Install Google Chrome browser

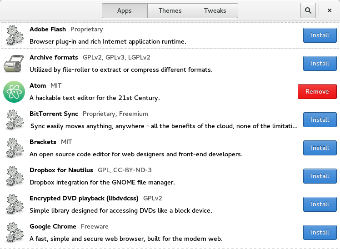pyautogui.click(x=320, y=232)
